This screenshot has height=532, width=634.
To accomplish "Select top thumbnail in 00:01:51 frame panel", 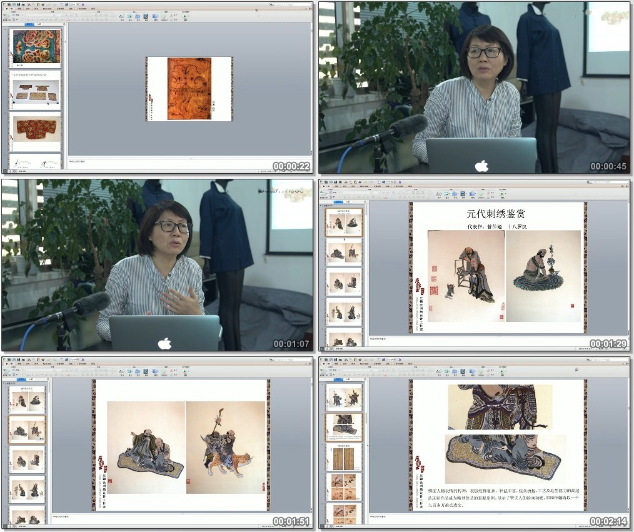I will pos(27,399).
